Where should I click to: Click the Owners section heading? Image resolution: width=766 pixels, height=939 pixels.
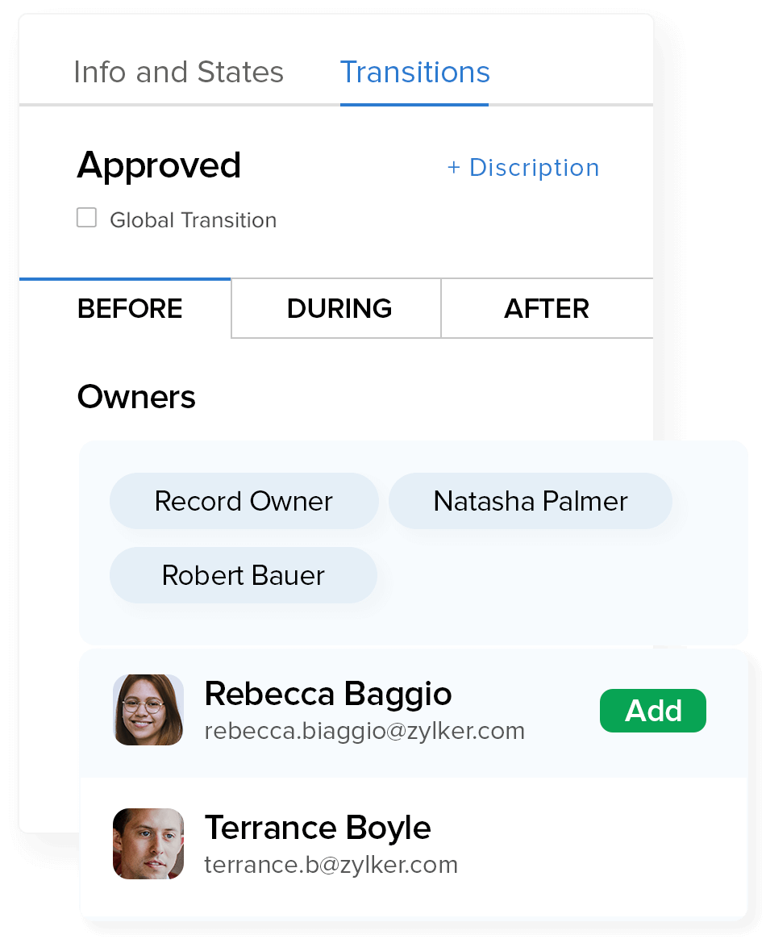tap(136, 397)
